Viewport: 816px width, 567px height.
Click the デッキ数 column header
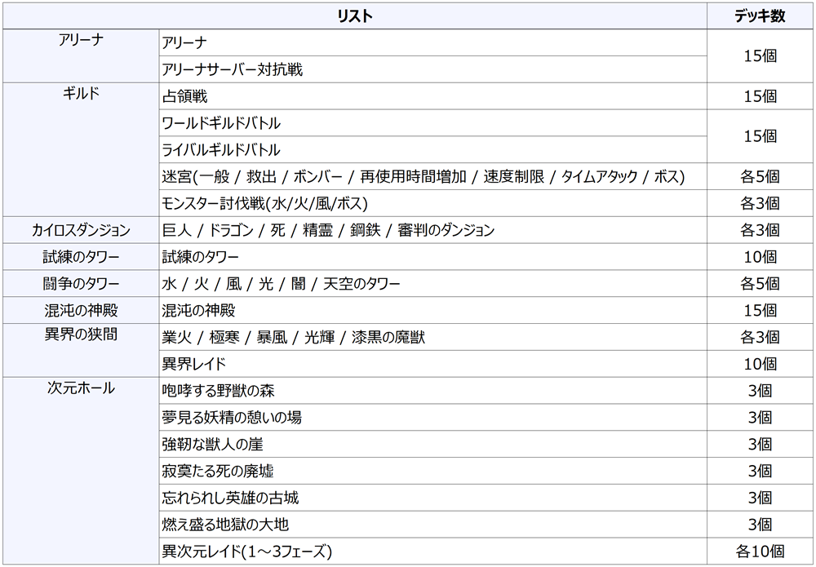760,16
